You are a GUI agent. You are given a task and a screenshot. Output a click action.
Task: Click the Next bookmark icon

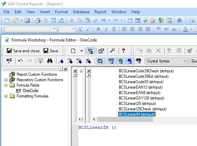coord(70,61)
